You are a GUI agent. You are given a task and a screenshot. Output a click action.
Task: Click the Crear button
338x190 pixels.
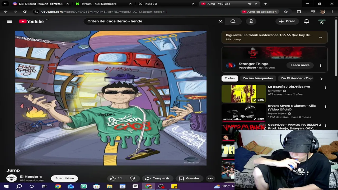click(x=287, y=21)
